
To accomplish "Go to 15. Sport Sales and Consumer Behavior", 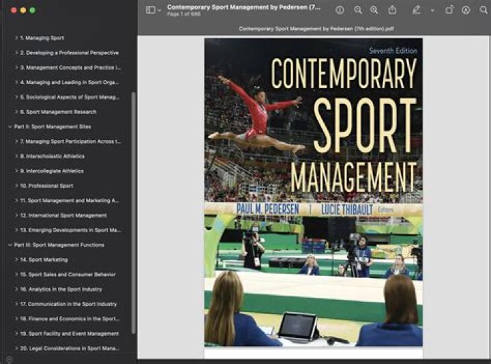I will [x=68, y=275].
